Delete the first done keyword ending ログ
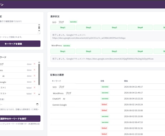 (x=34, y=64)
